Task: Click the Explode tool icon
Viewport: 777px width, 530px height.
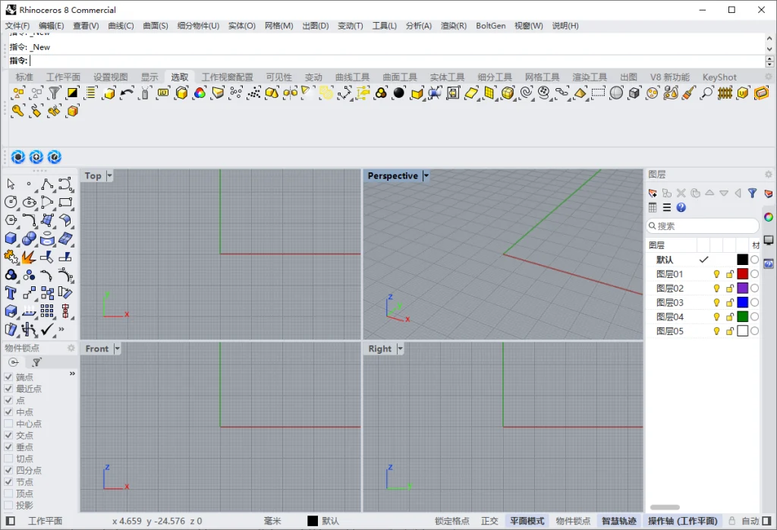Action: point(30,257)
